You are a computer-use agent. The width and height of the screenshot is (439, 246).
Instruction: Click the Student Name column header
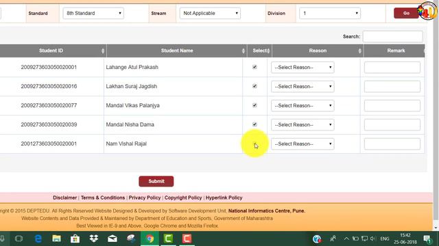coord(177,51)
